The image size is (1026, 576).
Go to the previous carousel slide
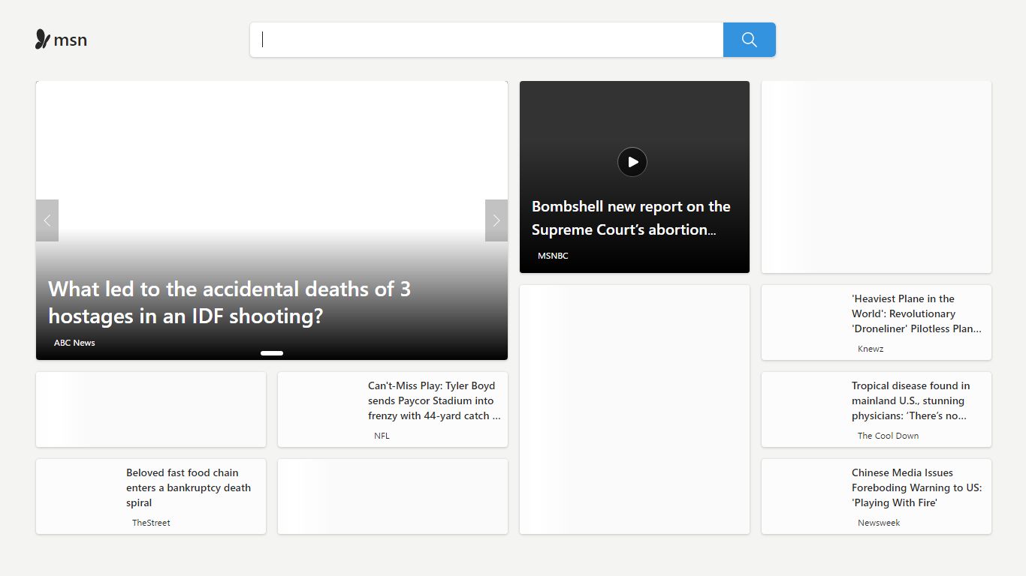pyautogui.click(x=47, y=220)
